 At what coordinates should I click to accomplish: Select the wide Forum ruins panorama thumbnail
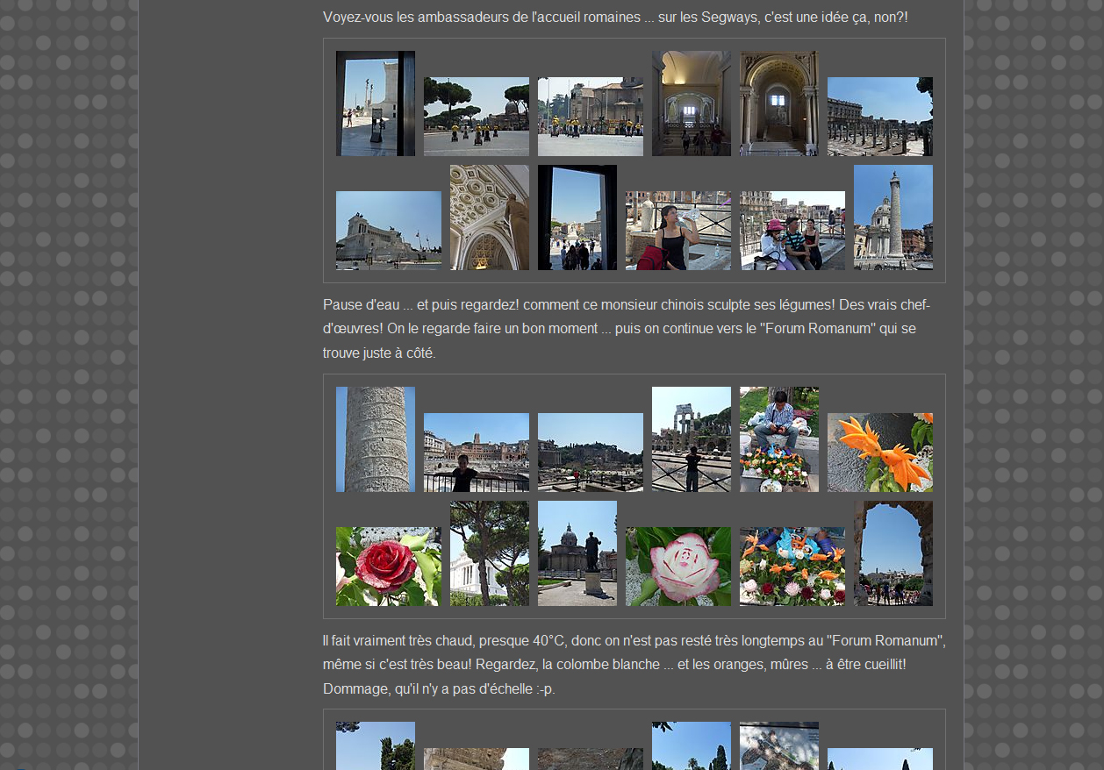pos(590,453)
